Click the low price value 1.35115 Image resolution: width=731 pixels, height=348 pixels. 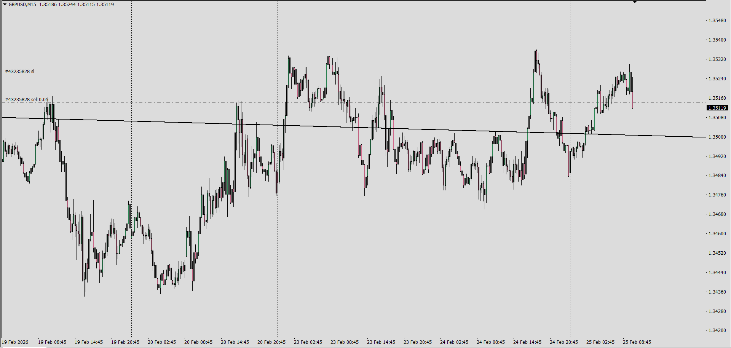[x=86, y=5]
